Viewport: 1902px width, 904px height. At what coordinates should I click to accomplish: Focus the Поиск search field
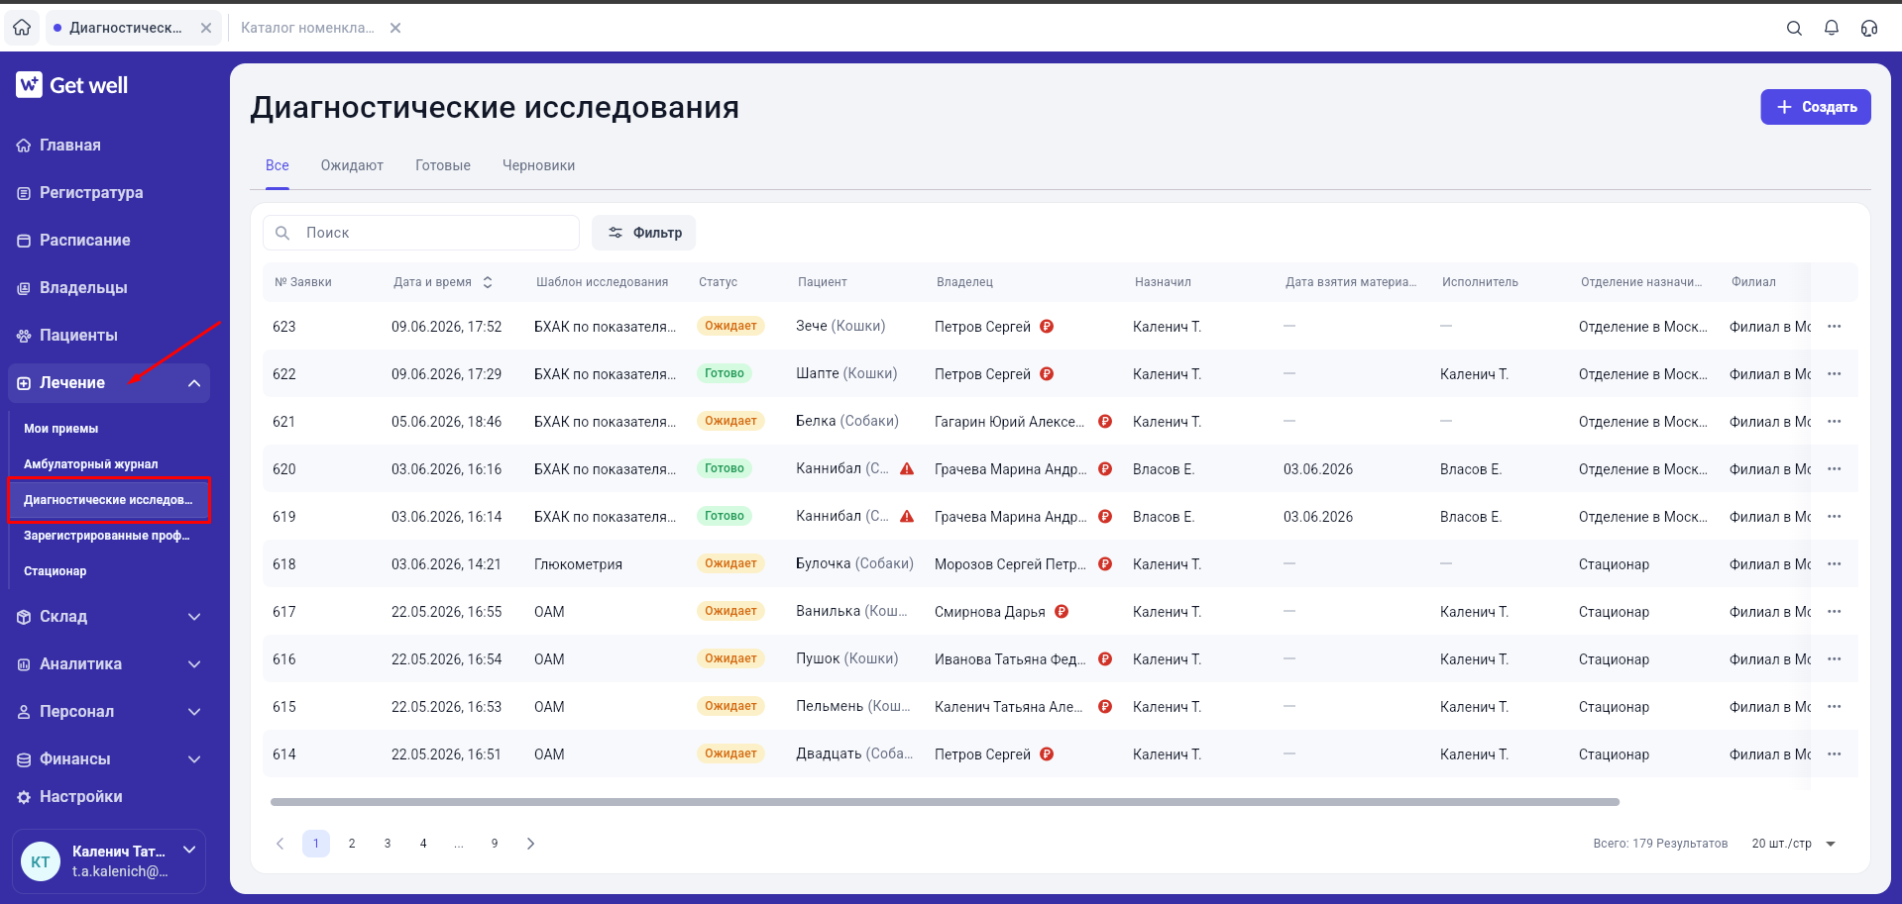tap(421, 233)
